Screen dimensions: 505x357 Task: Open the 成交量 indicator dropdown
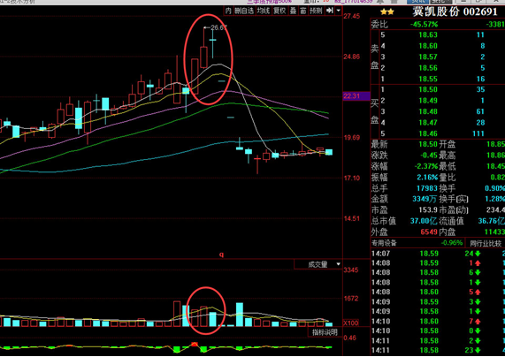(x=318, y=264)
